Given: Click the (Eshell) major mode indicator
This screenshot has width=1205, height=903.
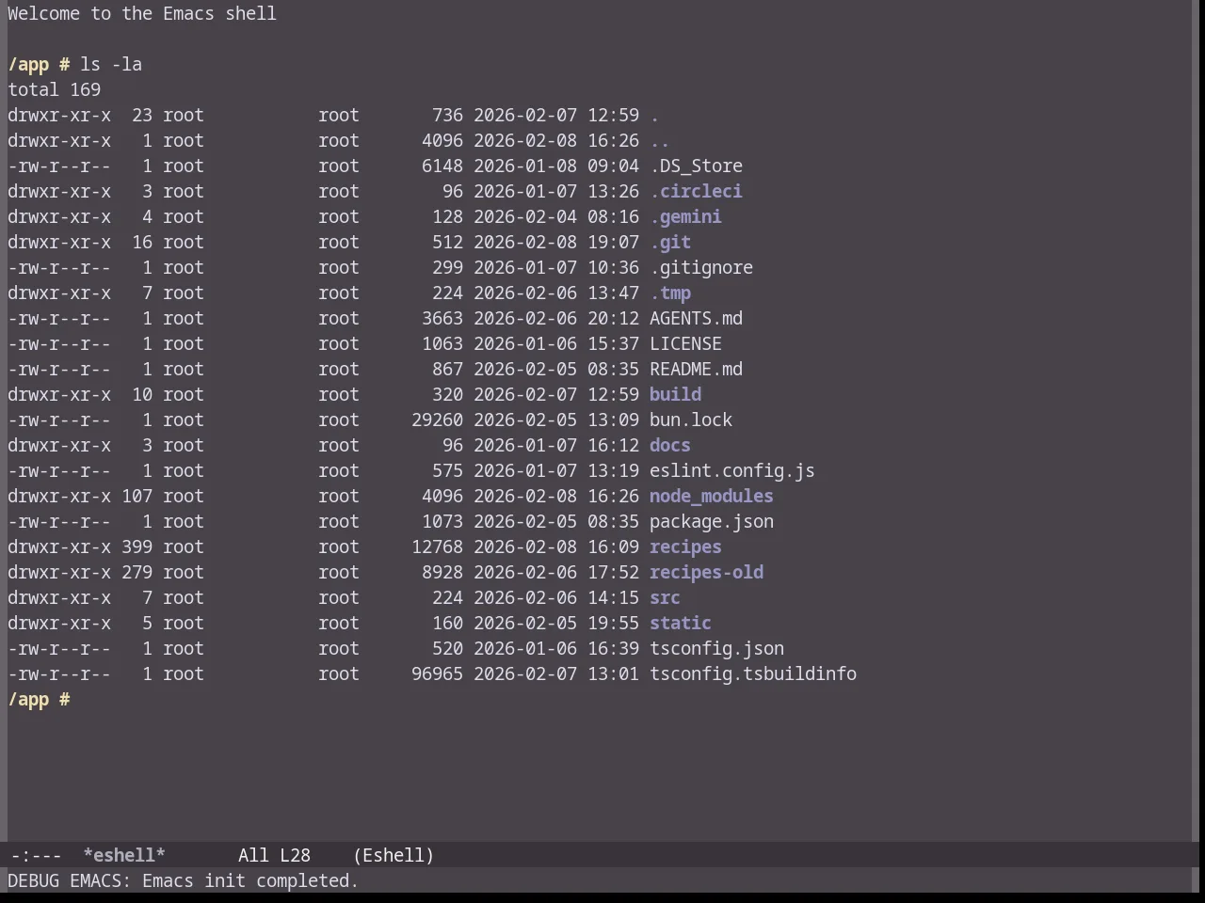Looking at the screenshot, I should coord(394,855).
